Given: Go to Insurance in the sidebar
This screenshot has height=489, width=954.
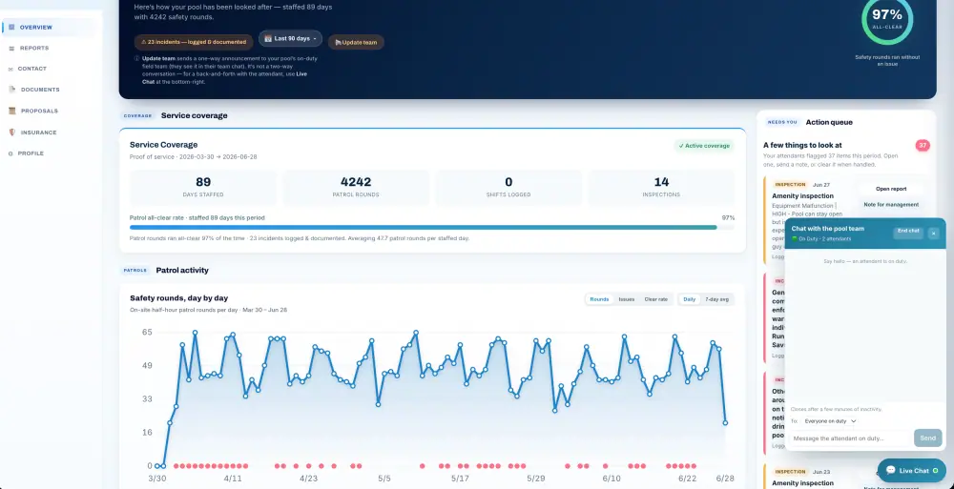Looking at the screenshot, I should click(39, 132).
